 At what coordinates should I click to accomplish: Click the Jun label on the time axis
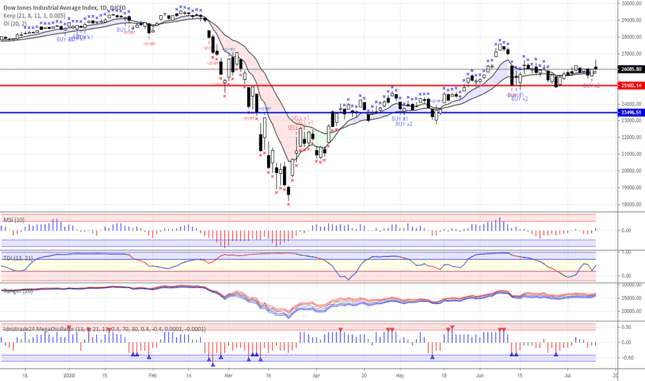tap(480, 375)
